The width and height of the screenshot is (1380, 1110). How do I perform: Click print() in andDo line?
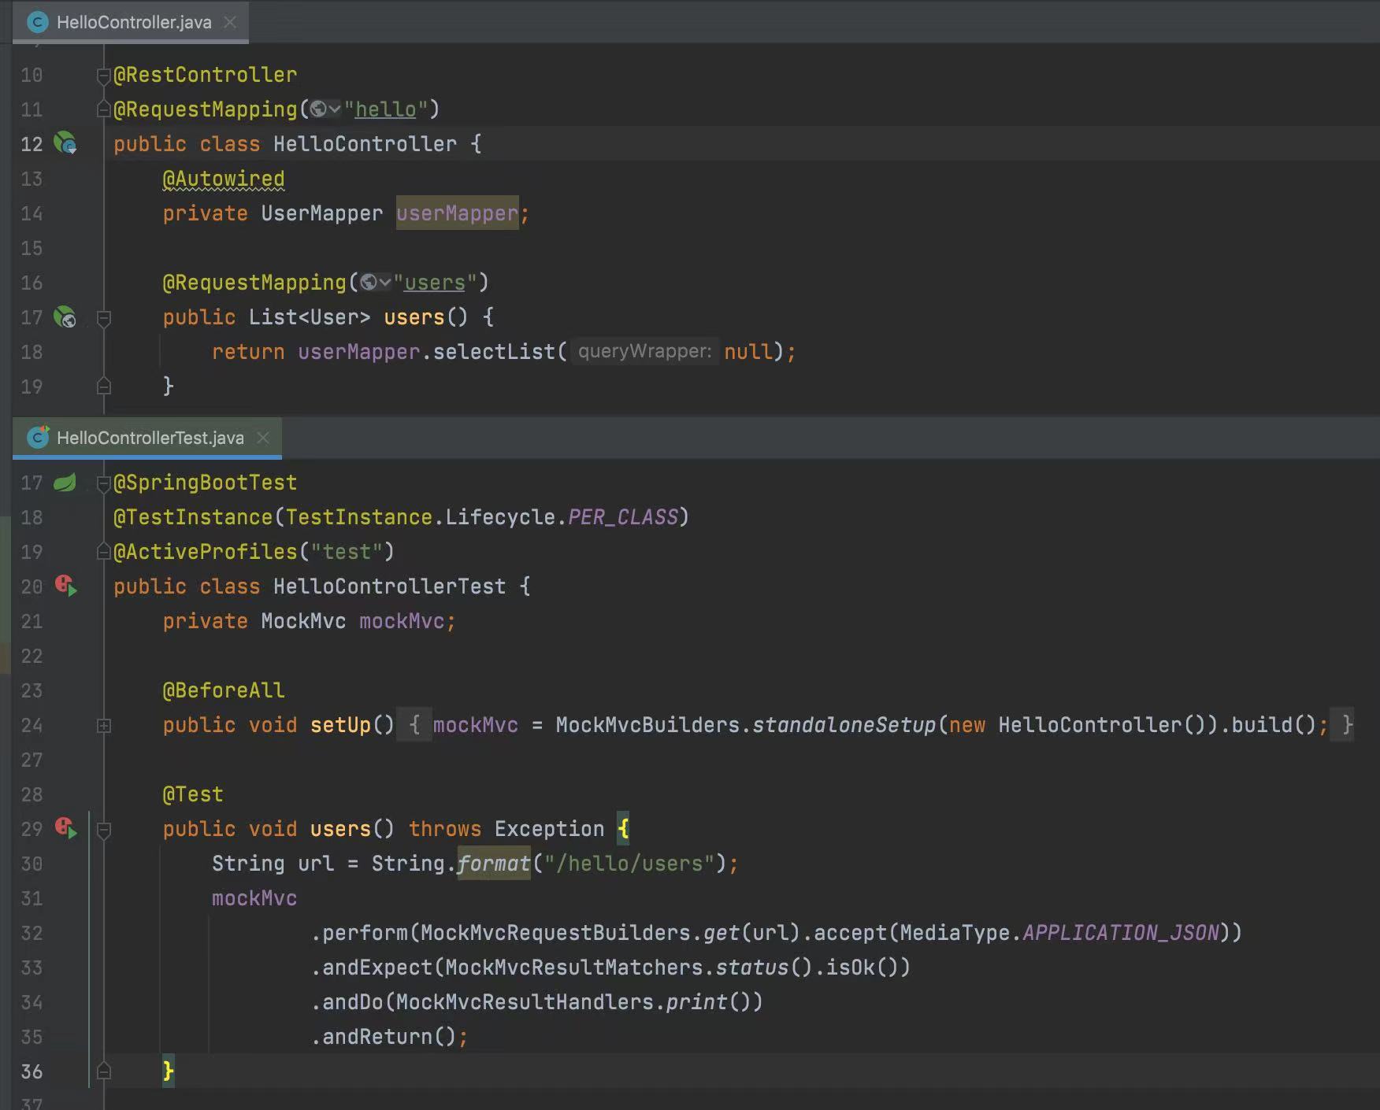[x=708, y=1002]
